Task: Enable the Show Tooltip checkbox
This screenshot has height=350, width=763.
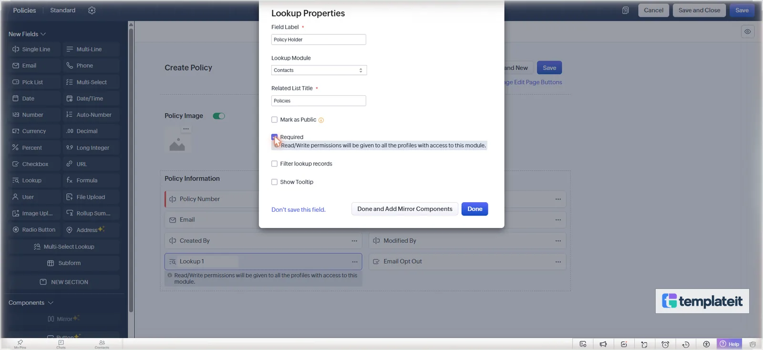Action: (274, 182)
